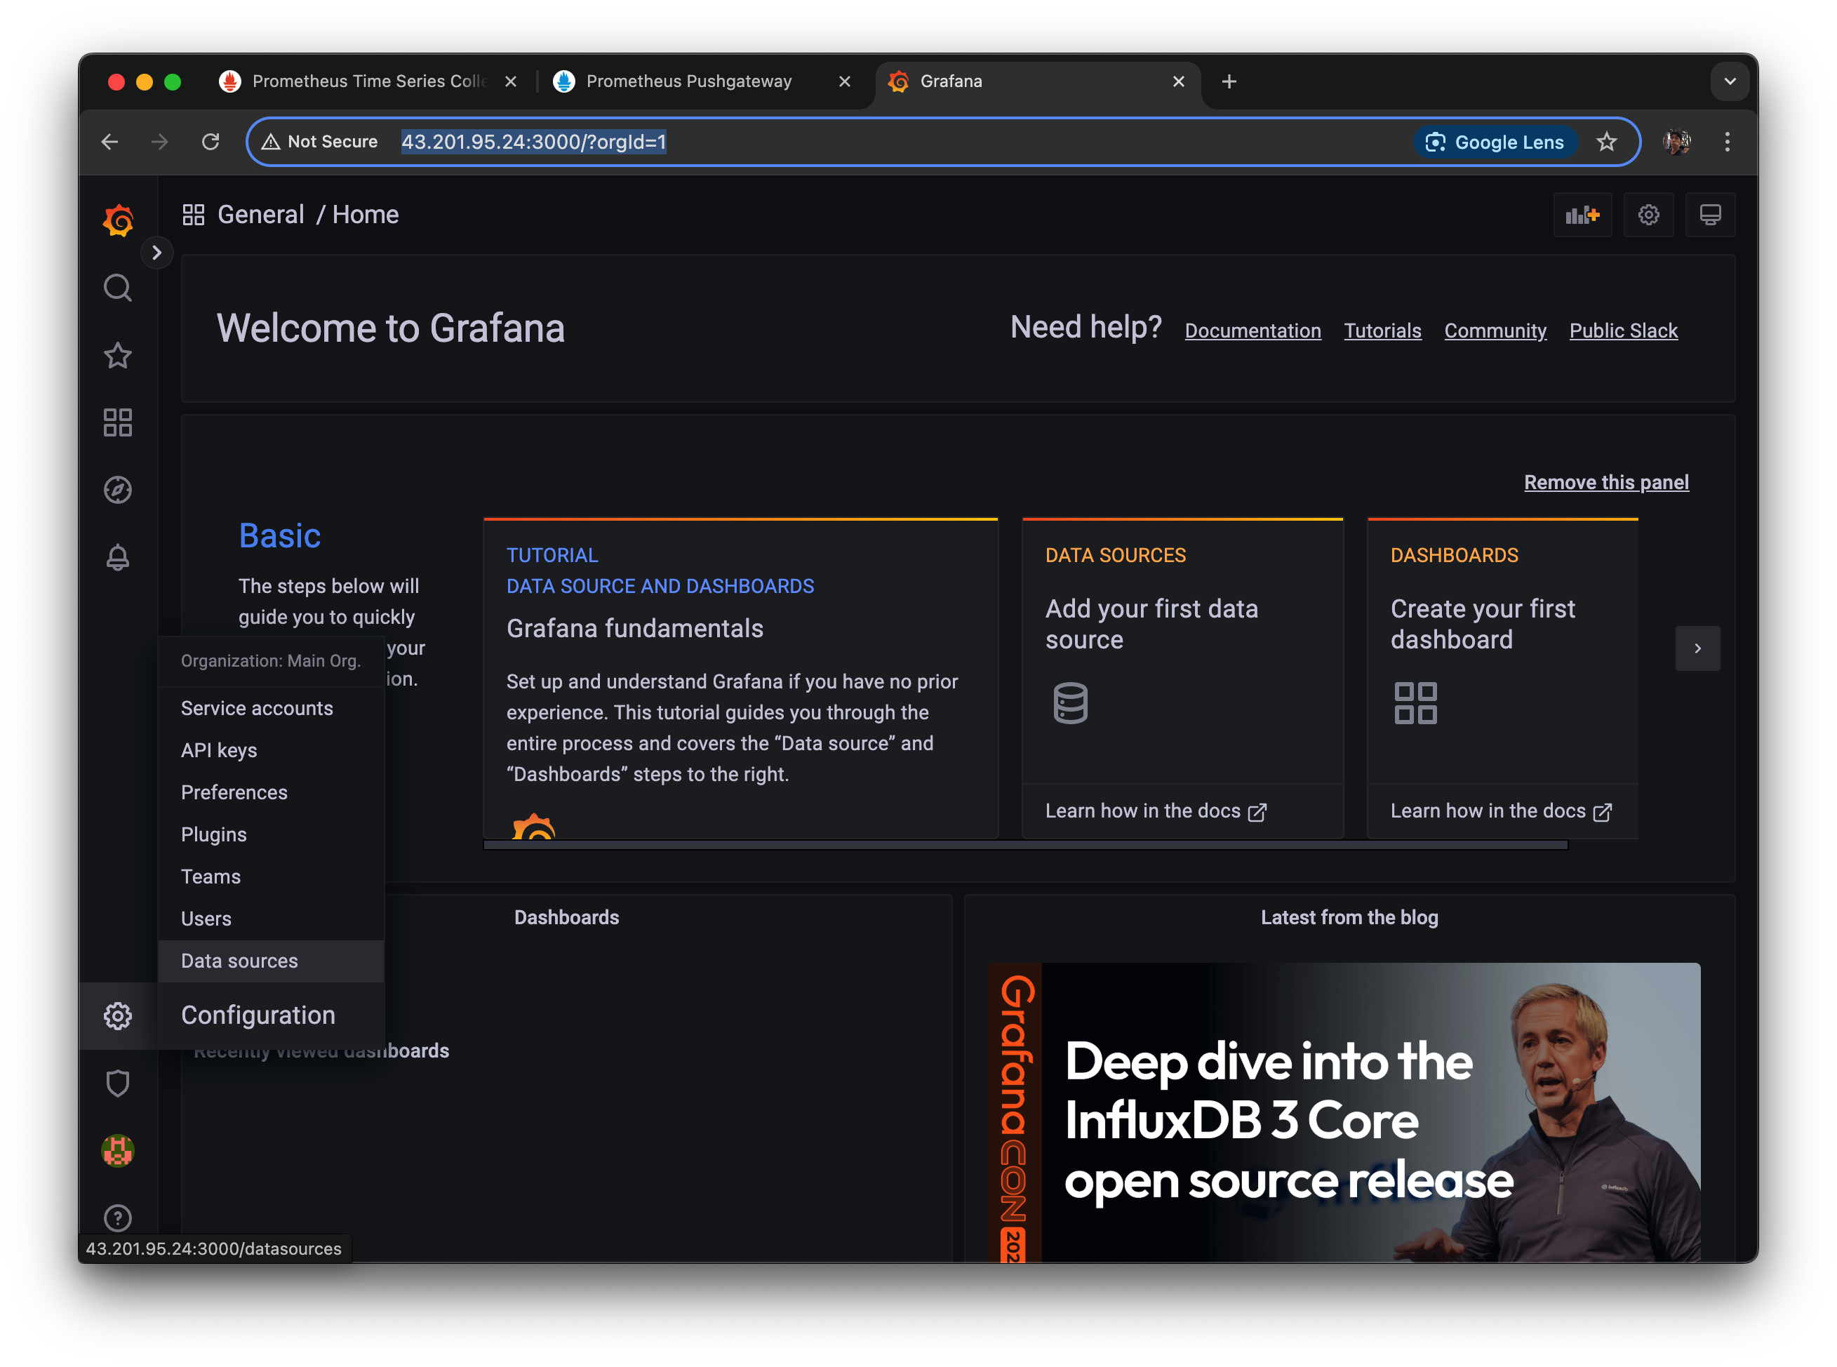Click the Add panel toolbar icon

(1582, 215)
